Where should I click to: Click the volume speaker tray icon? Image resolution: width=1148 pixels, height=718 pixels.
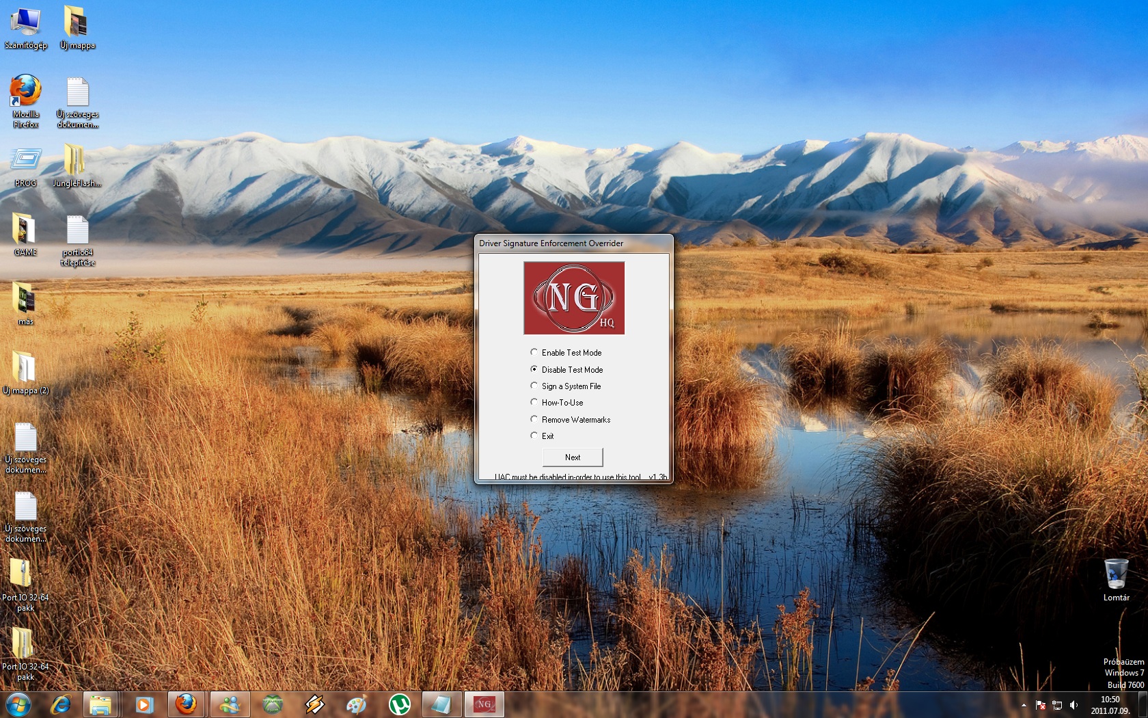tap(1074, 705)
